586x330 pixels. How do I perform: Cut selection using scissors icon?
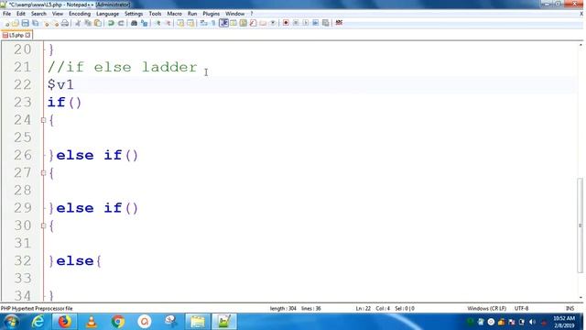[x=78, y=23]
